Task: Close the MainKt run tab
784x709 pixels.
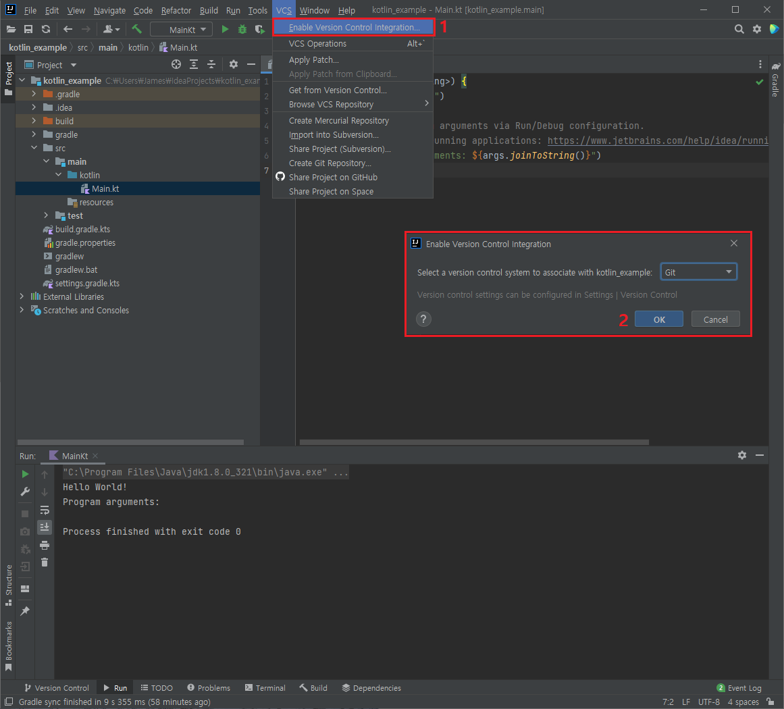Action: [x=95, y=456]
